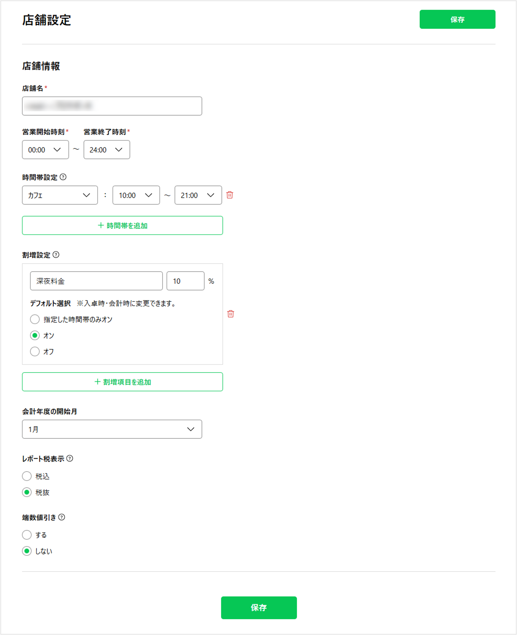Click the 割増項目を追加 button
This screenshot has height=635, width=517.
[122, 382]
